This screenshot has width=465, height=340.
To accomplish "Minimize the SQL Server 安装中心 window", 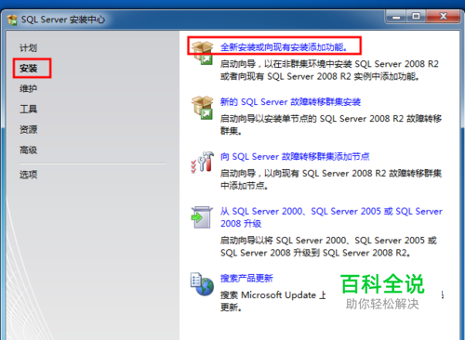I will [396, 17].
